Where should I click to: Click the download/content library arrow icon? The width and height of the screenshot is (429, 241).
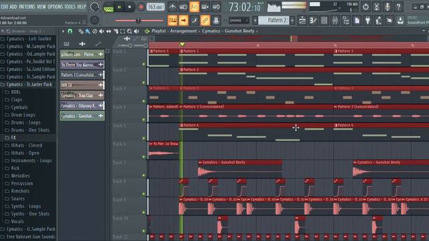click(x=400, y=21)
